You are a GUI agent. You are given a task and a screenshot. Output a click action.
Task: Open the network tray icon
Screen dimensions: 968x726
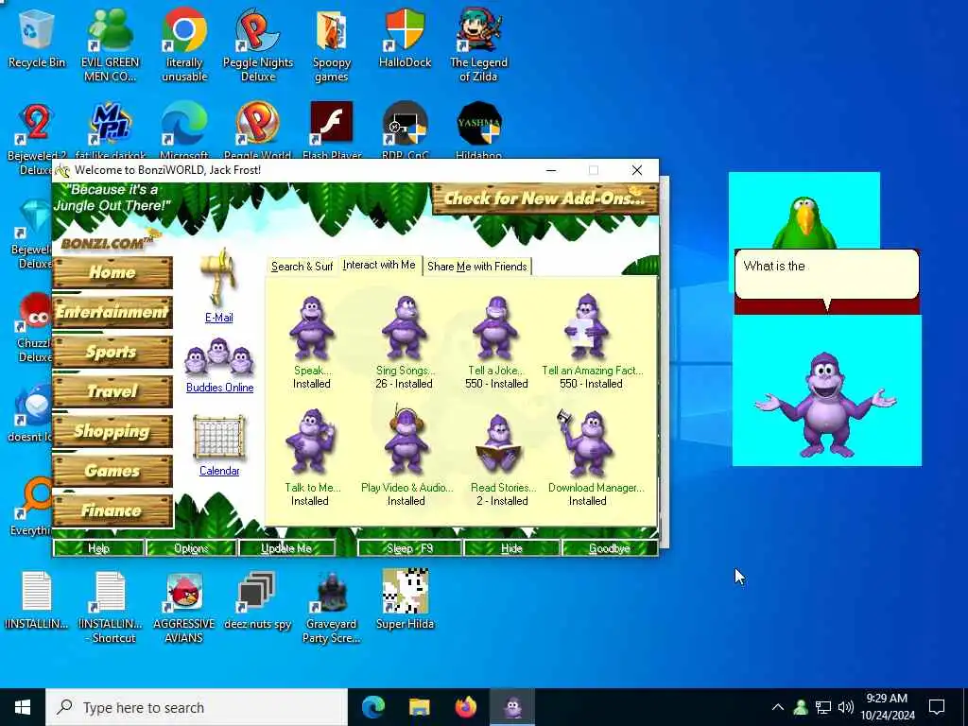[823, 707]
